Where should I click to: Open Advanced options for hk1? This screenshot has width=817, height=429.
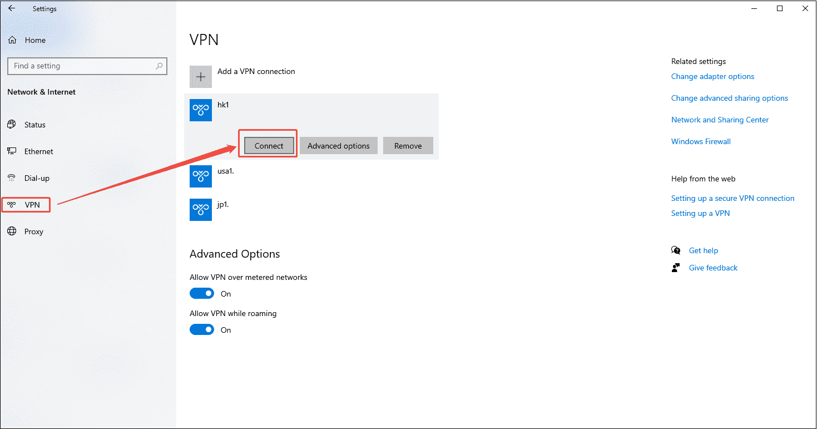point(338,145)
